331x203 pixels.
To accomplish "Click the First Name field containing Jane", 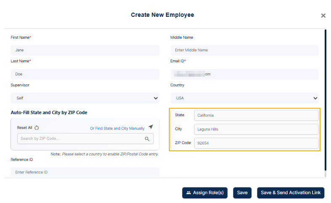I will coord(85,50).
